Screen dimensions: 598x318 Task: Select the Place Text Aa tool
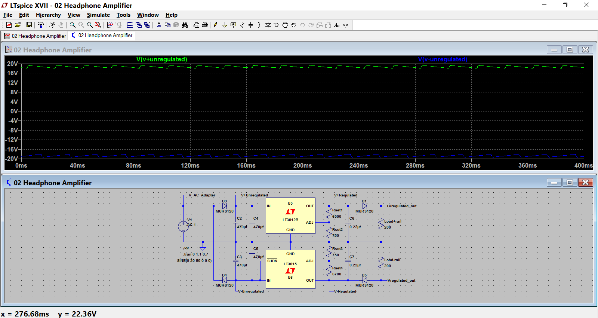[x=337, y=25]
